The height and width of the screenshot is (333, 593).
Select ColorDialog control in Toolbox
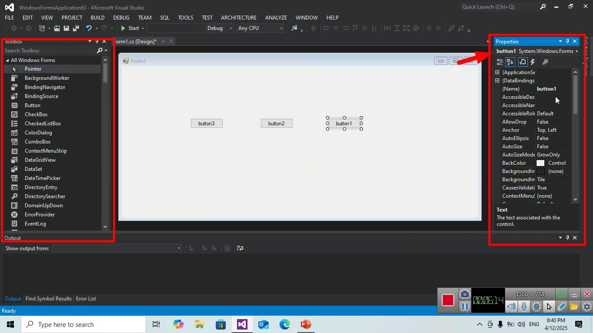point(52,133)
